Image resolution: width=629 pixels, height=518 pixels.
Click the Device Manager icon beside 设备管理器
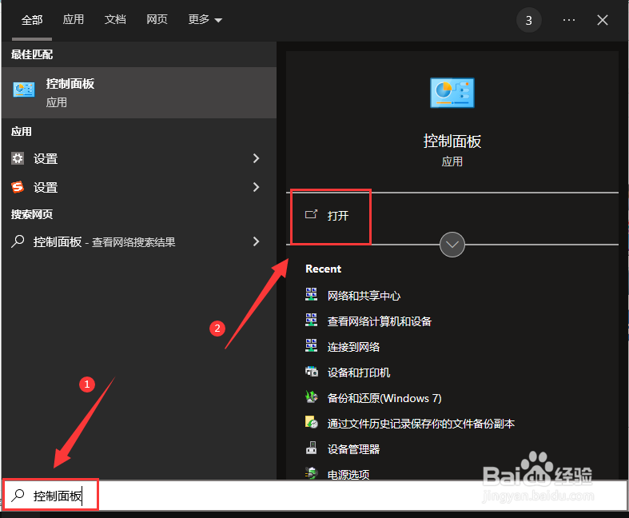pos(311,448)
